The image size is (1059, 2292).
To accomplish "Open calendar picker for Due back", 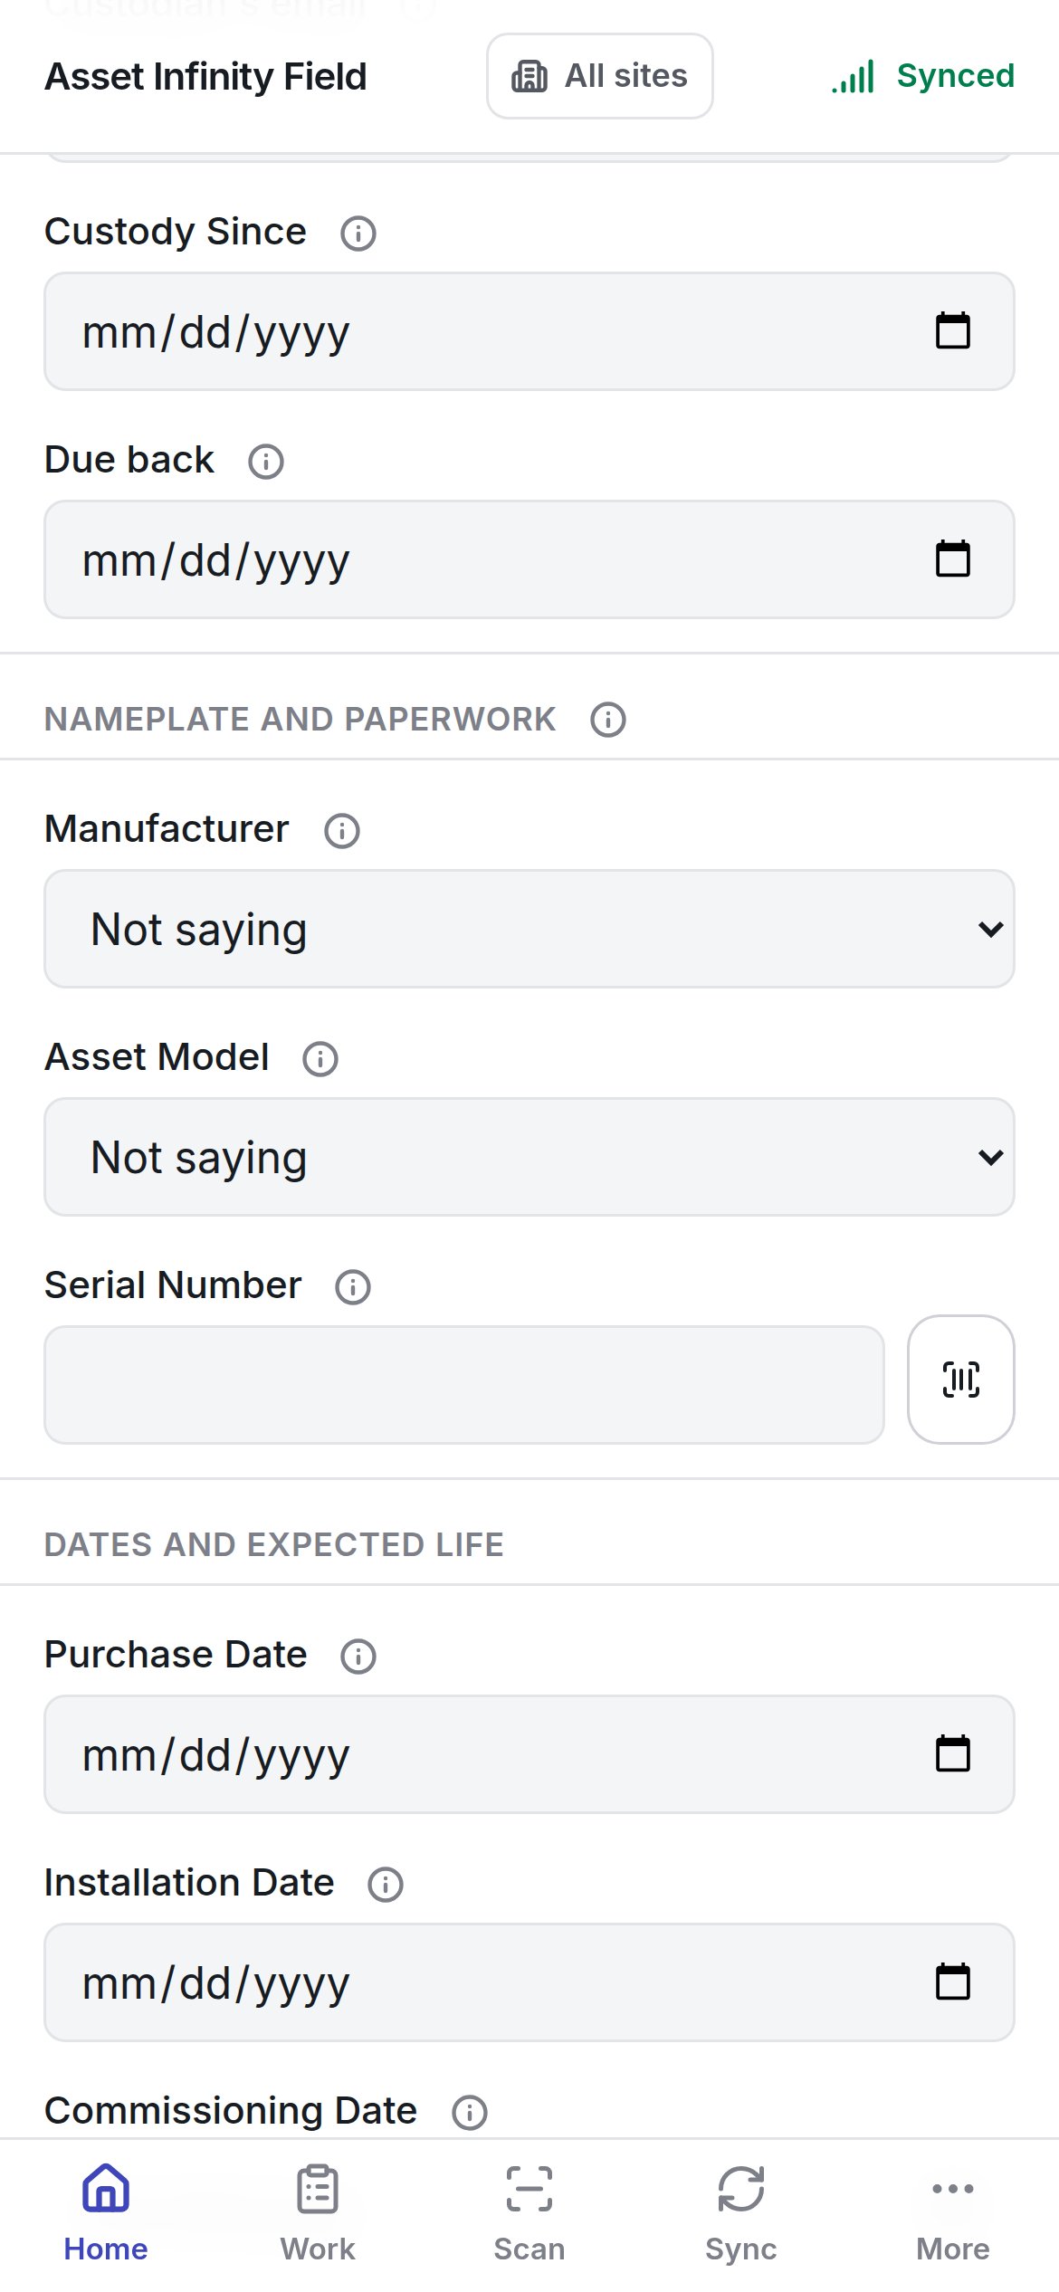I will pos(952,559).
